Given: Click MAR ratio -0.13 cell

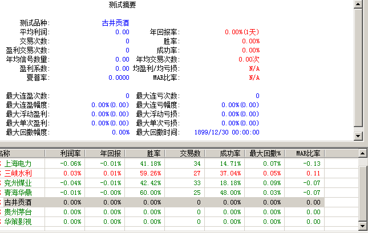Looking at the screenshot, I should [x=312, y=163].
